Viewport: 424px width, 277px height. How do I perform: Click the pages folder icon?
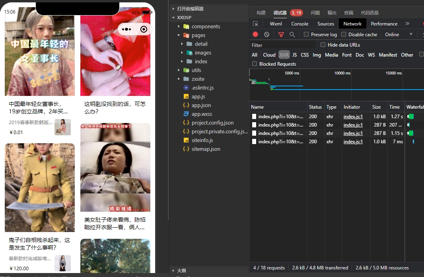[x=186, y=35]
